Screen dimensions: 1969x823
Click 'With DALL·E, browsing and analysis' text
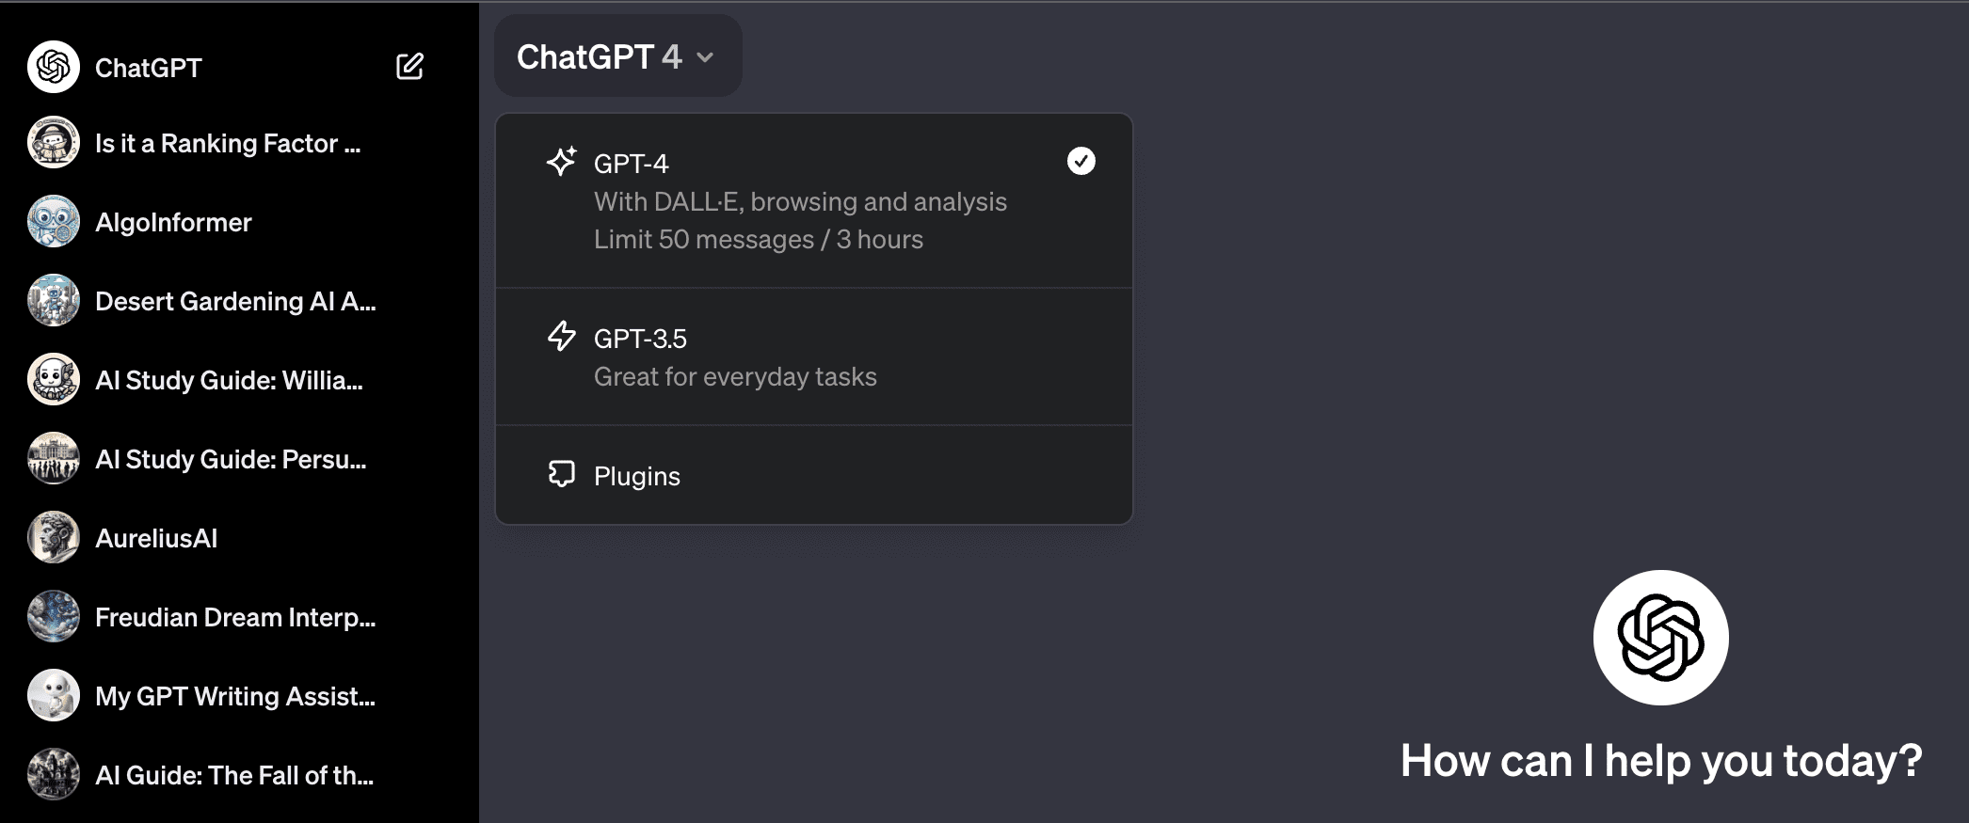coord(800,202)
